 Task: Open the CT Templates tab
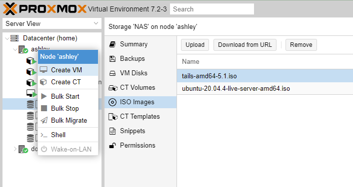(140, 117)
